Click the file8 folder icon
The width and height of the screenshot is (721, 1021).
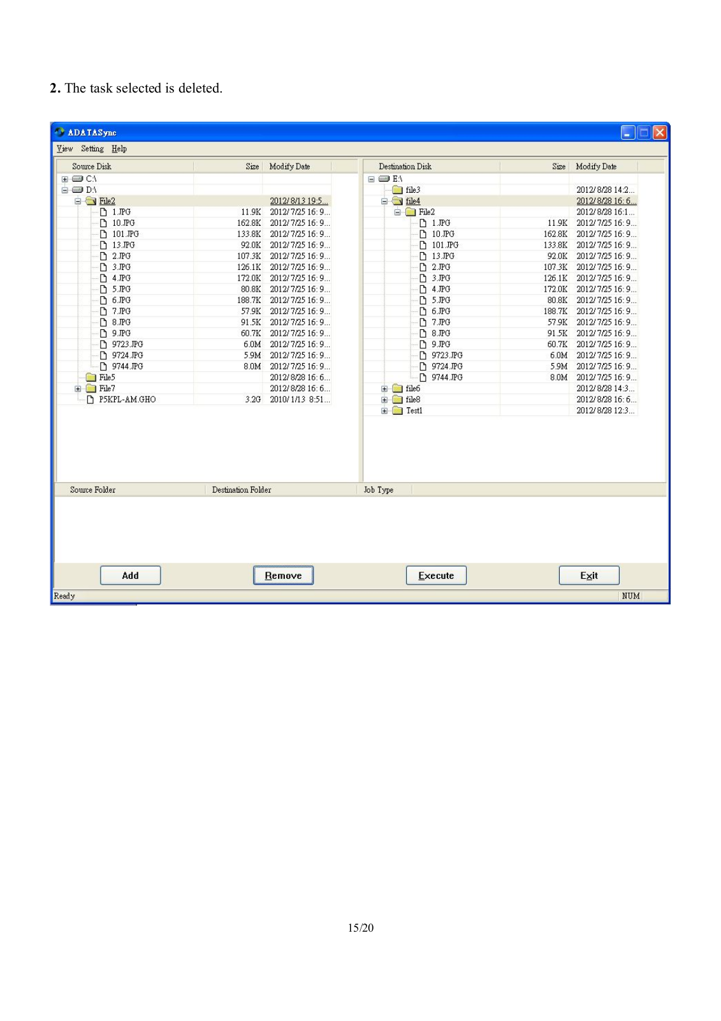pos(398,399)
